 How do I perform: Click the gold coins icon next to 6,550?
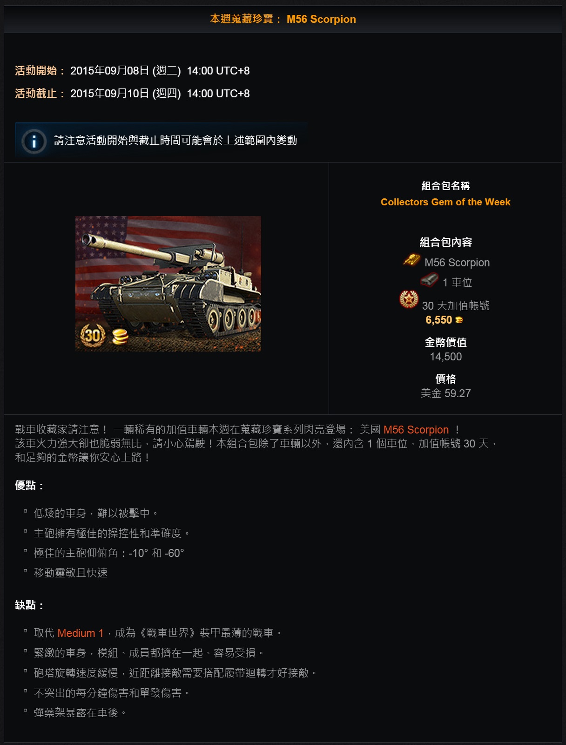point(459,320)
